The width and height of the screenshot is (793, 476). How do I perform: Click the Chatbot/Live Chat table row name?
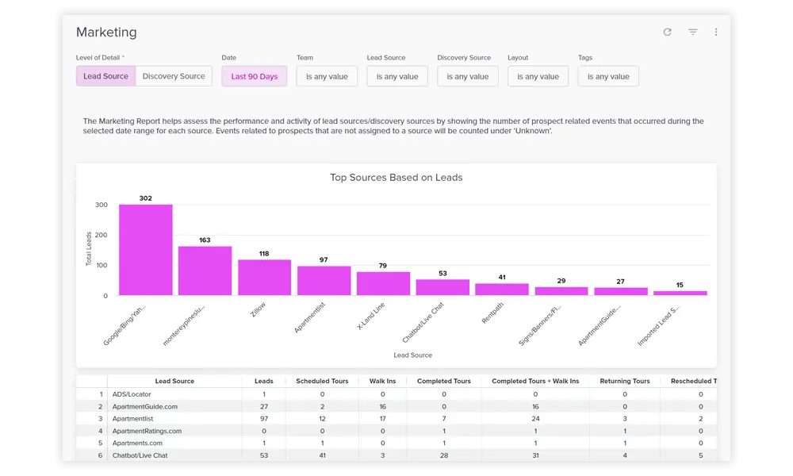click(x=140, y=455)
